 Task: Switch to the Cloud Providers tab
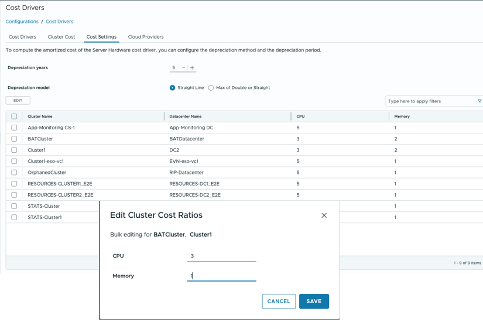click(146, 37)
